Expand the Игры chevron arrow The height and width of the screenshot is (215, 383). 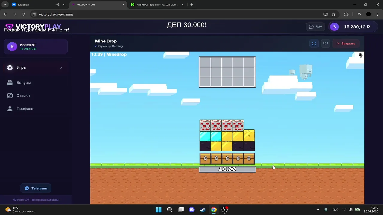(61, 68)
